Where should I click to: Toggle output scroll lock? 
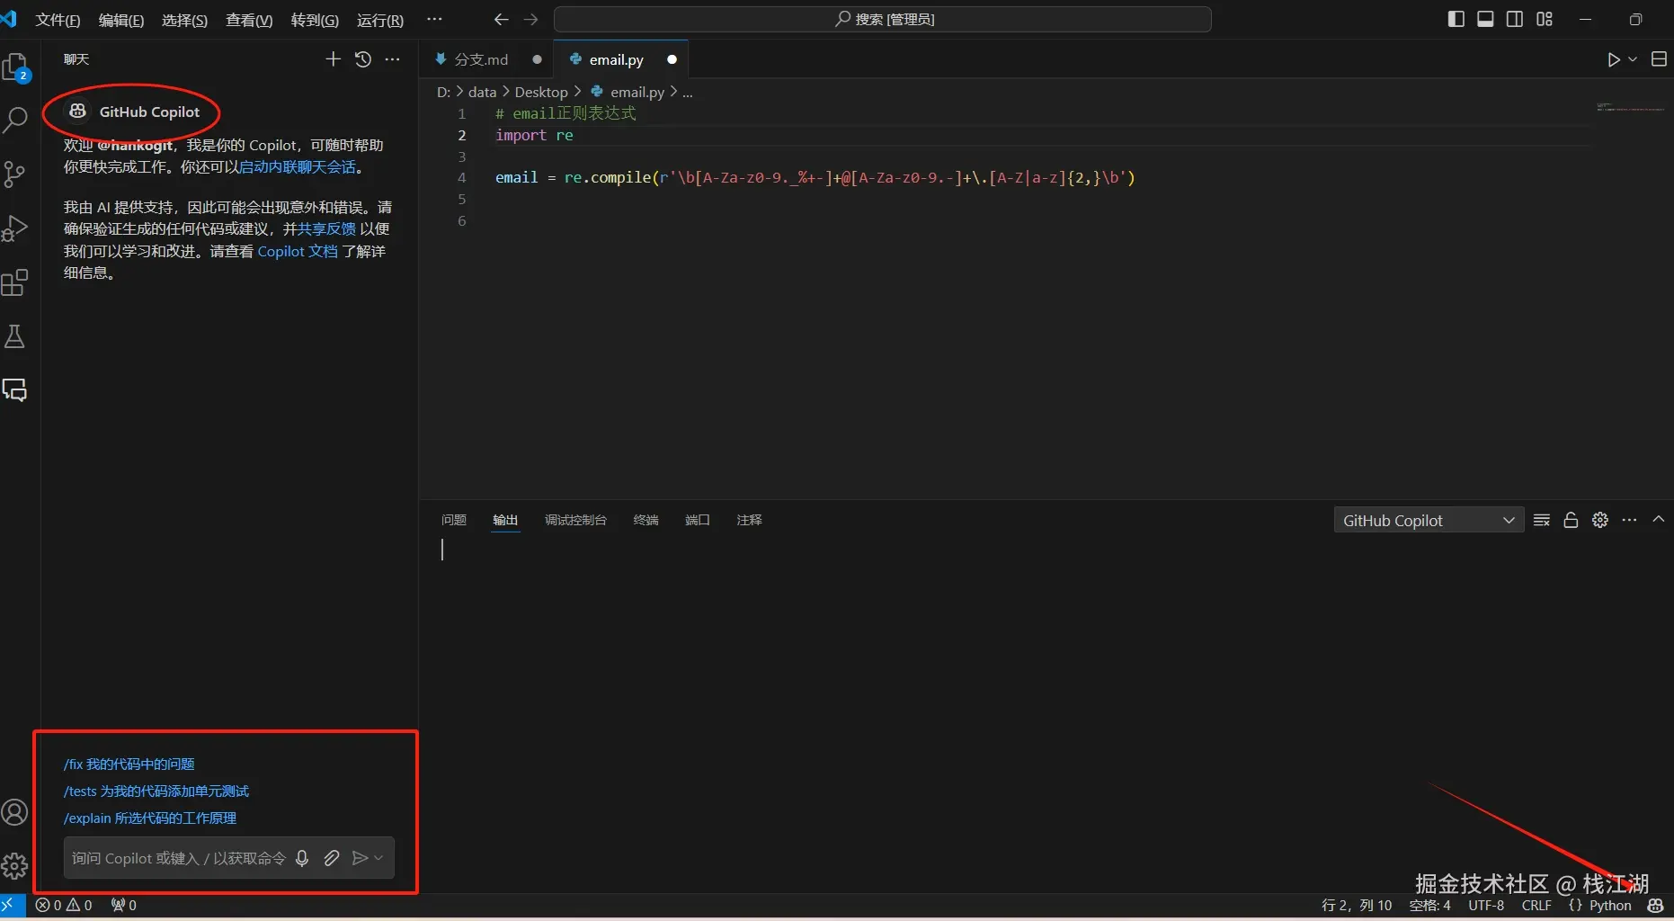click(x=1571, y=520)
